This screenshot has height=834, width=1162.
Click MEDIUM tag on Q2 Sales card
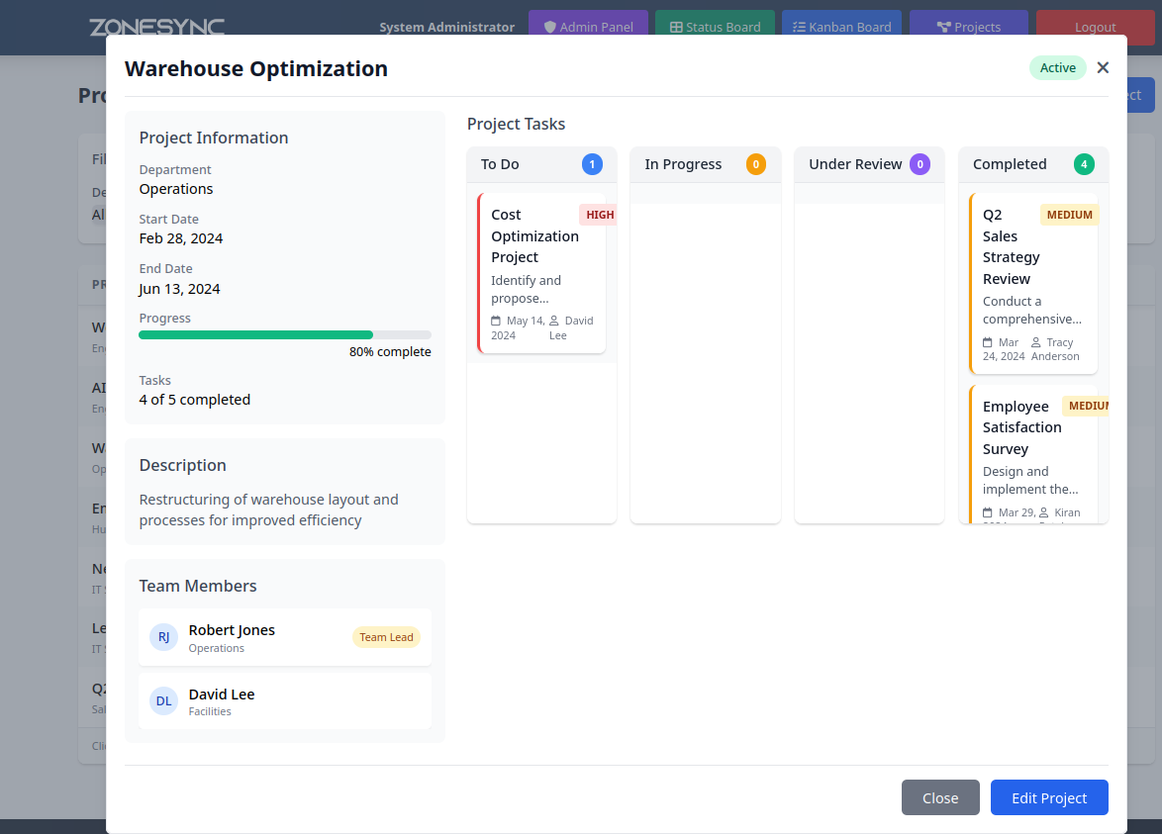click(x=1069, y=215)
